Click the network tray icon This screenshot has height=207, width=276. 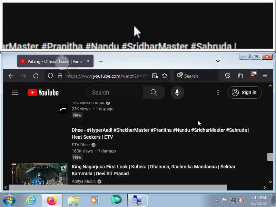[x=233, y=200]
